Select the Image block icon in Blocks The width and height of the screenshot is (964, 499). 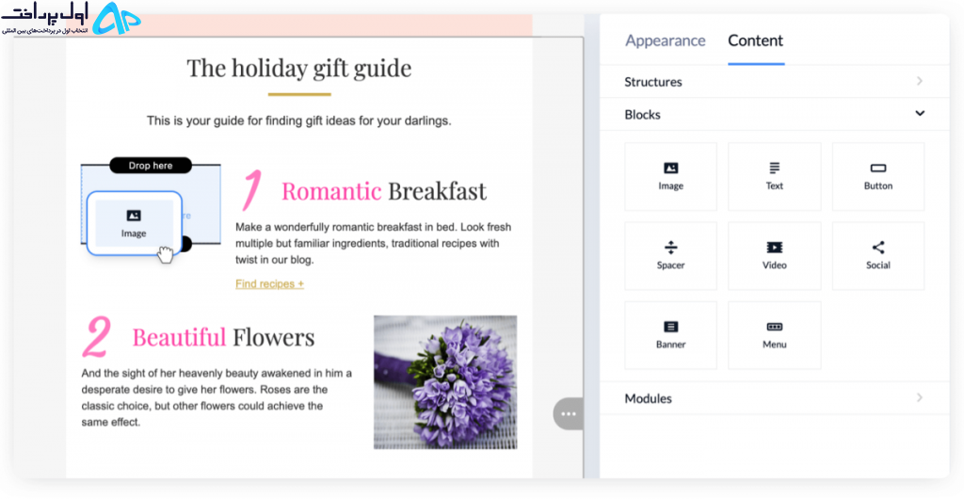coord(670,168)
